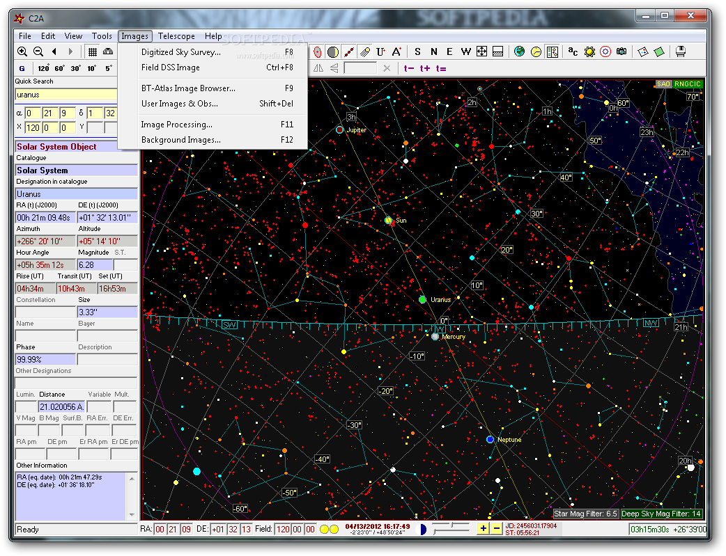The width and height of the screenshot is (726, 556).
Task: Open the Tools menu
Action: tap(102, 36)
